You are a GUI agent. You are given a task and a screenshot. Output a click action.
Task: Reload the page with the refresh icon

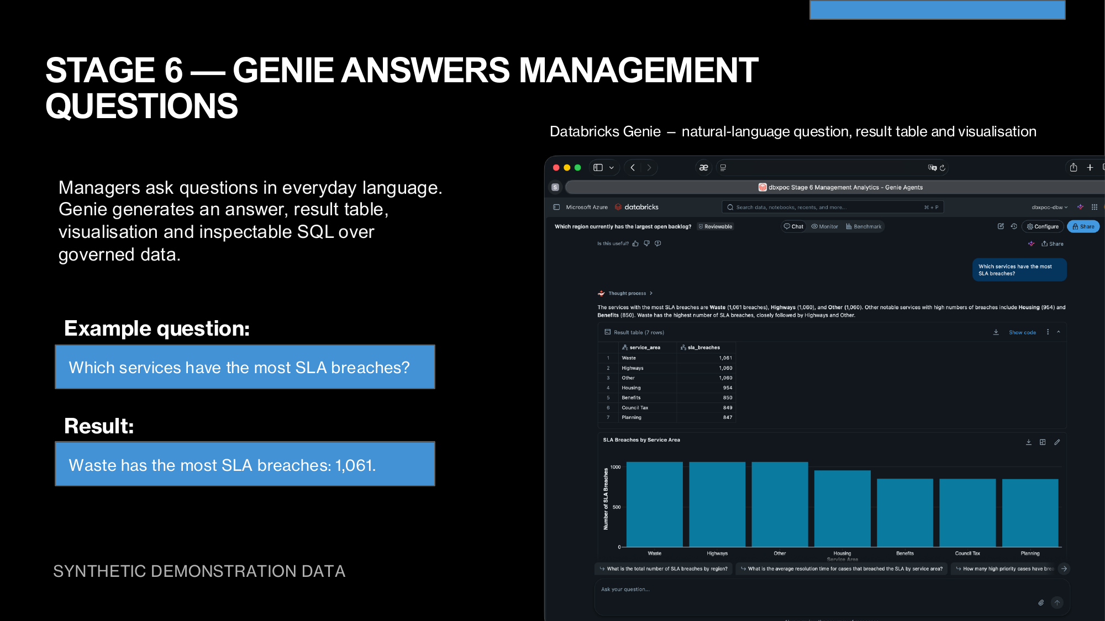[x=943, y=168]
